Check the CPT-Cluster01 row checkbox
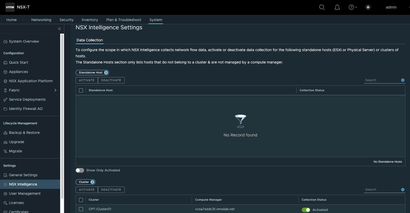This screenshot has height=213, width=410. (81, 209)
